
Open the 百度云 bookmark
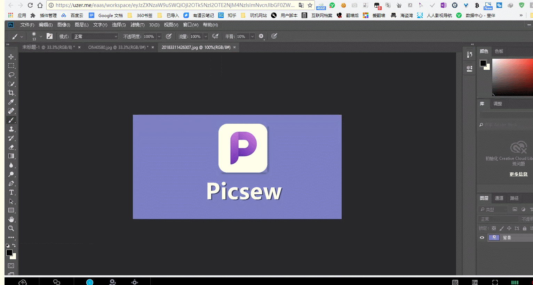pyautogui.click(x=72, y=15)
